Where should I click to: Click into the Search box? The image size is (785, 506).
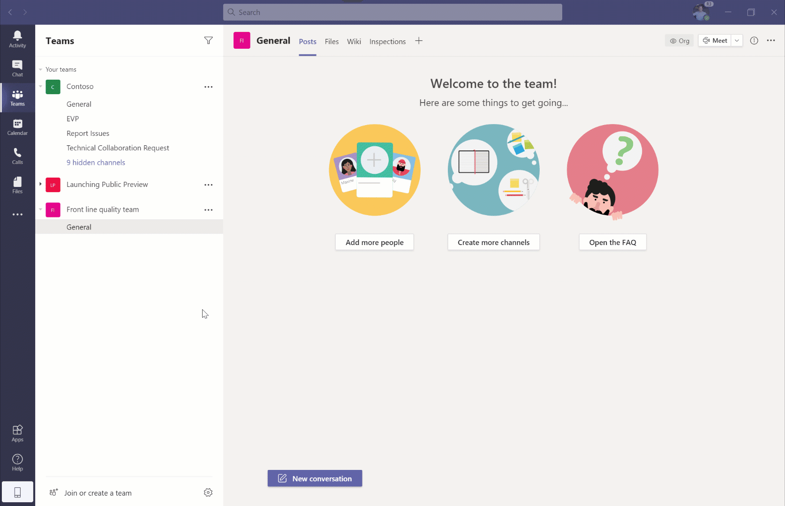click(x=392, y=13)
